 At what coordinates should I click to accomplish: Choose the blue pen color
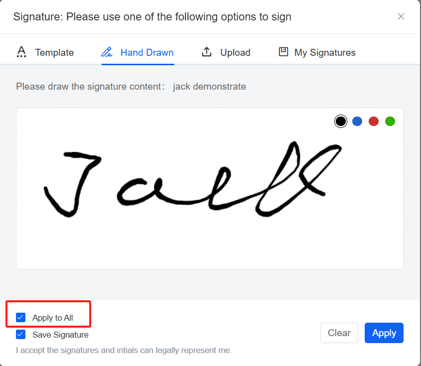point(357,121)
